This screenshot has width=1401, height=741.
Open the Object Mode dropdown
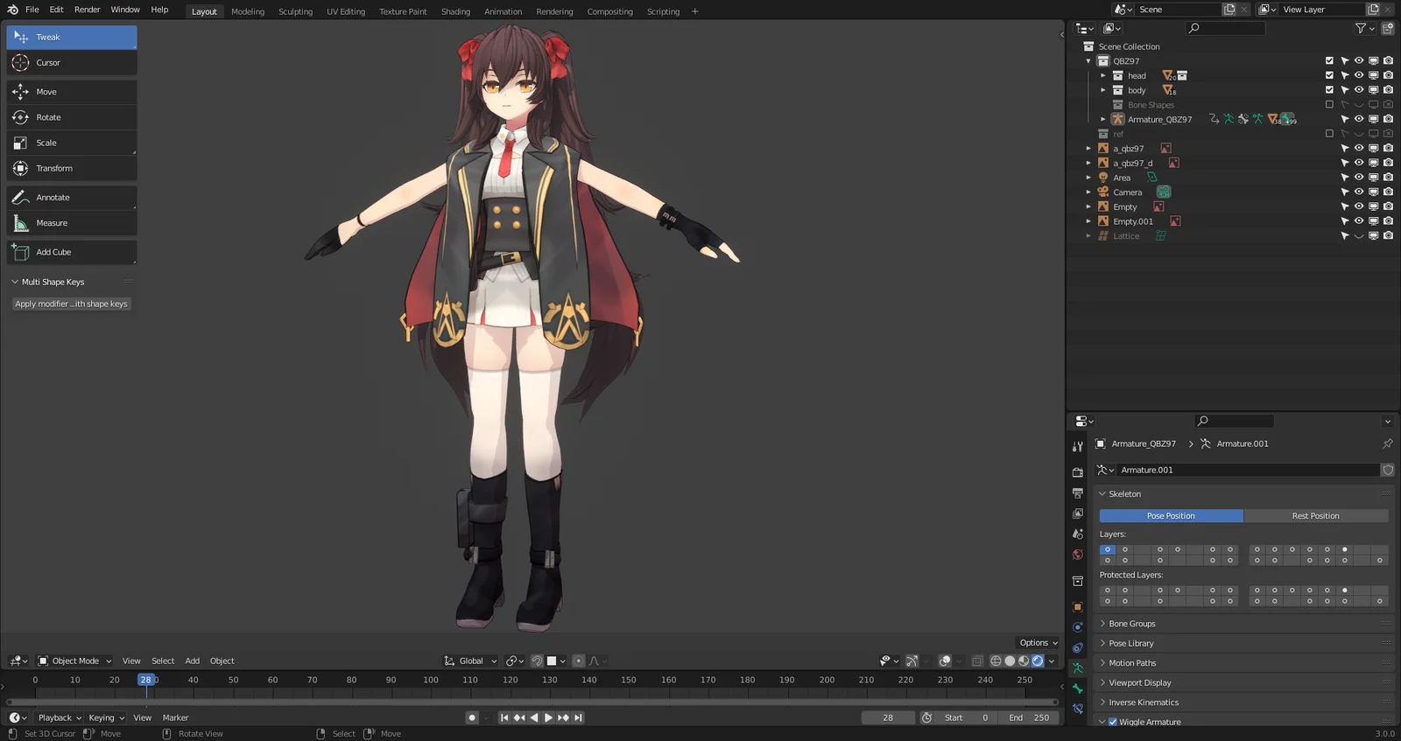(x=75, y=661)
